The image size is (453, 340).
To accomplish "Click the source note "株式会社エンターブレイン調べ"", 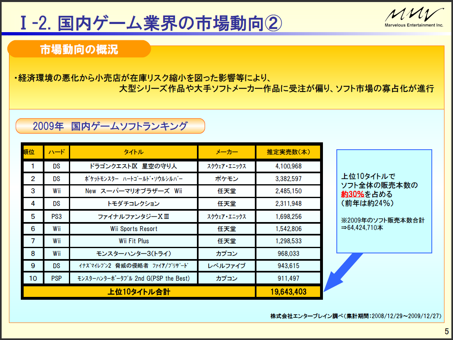I will coord(307,316).
